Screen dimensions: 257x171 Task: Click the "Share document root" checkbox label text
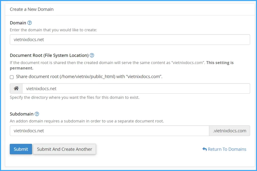click(x=89, y=77)
